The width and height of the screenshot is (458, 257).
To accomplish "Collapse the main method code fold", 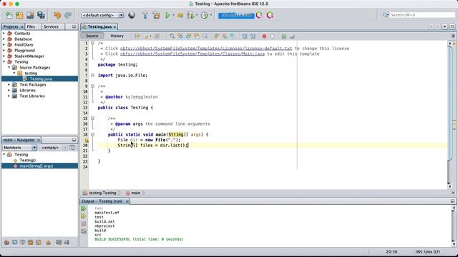I will pyautogui.click(x=92, y=135).
